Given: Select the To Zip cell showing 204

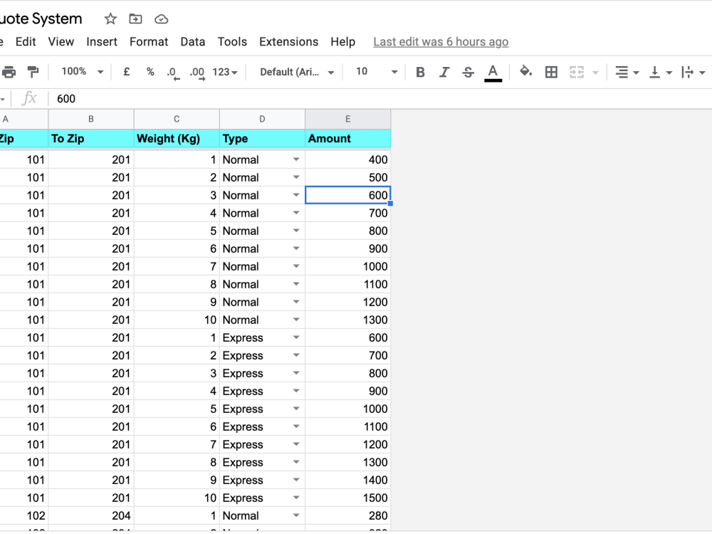Looking at the screenshot, I should [x=91, y=515].
